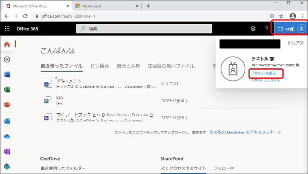Click the address bar URL

coord(68,16)
